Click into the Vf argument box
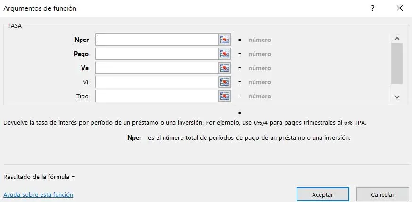Viewport: 412px width, 202px height. click(157, 82)
